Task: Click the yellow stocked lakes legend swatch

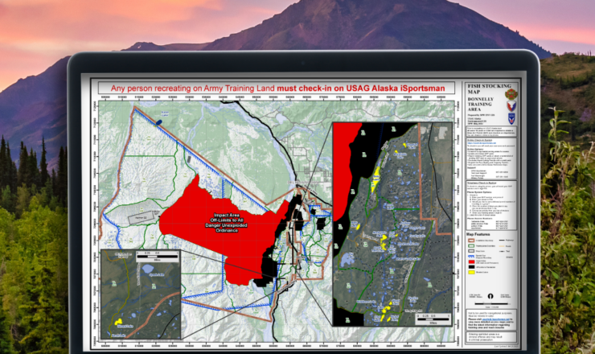Action: [x=471, y=272]
